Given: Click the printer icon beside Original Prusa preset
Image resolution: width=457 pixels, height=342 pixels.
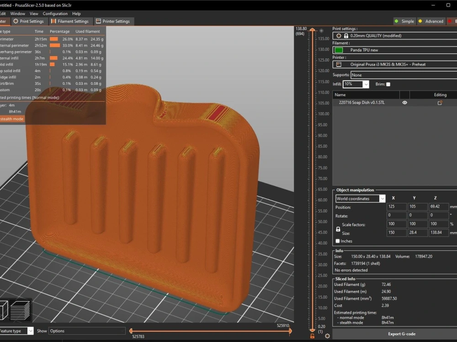Looking at the screenshot, I should tap(340, 64).
